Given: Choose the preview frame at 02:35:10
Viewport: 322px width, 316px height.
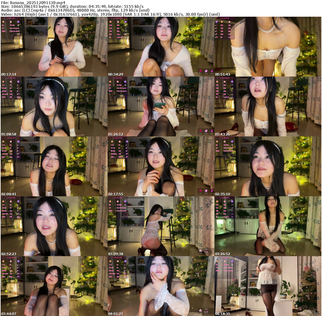Looking at the screenshot, I should point(268,166).
